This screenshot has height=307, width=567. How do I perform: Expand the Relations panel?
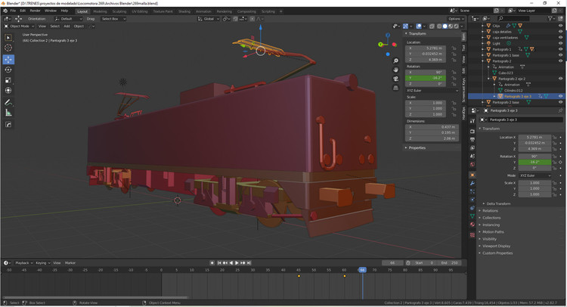(490, 211)
